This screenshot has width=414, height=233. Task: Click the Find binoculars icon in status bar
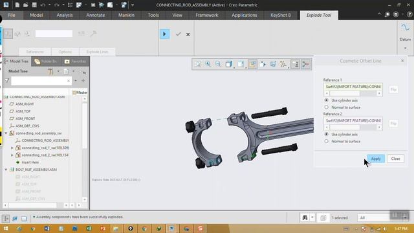[x=305, y=217]
